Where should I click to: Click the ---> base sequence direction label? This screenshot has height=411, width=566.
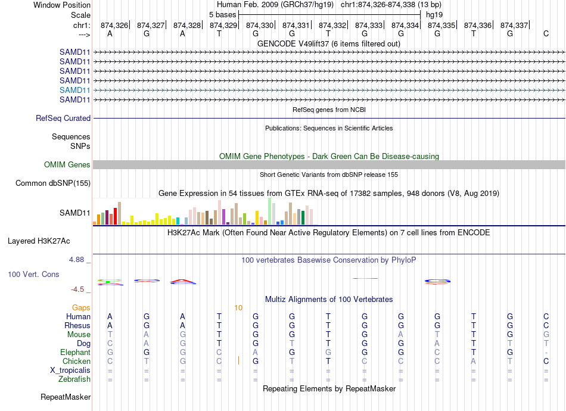coord(84,35)
